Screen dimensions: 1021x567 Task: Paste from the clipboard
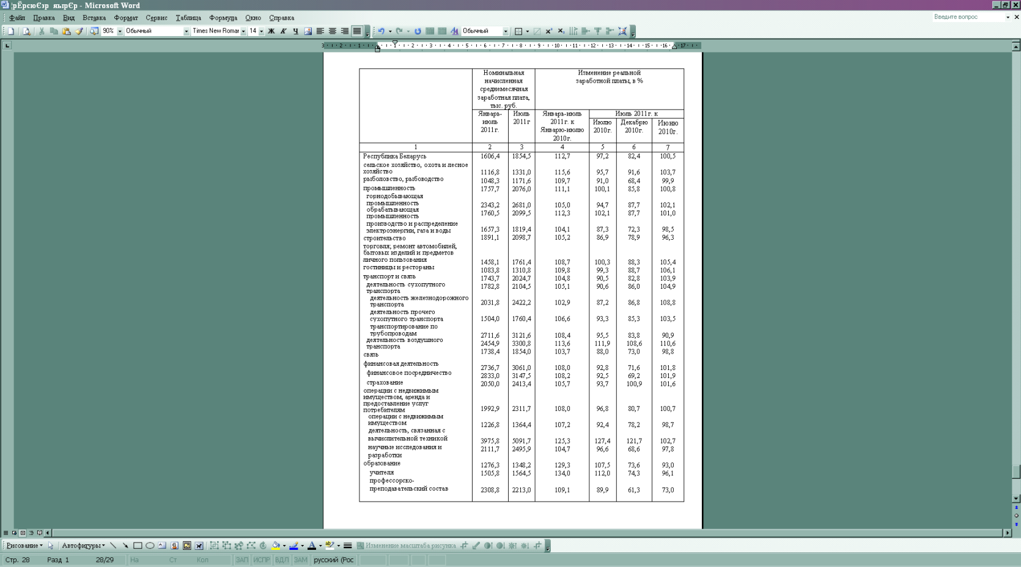tap(67, 31)
